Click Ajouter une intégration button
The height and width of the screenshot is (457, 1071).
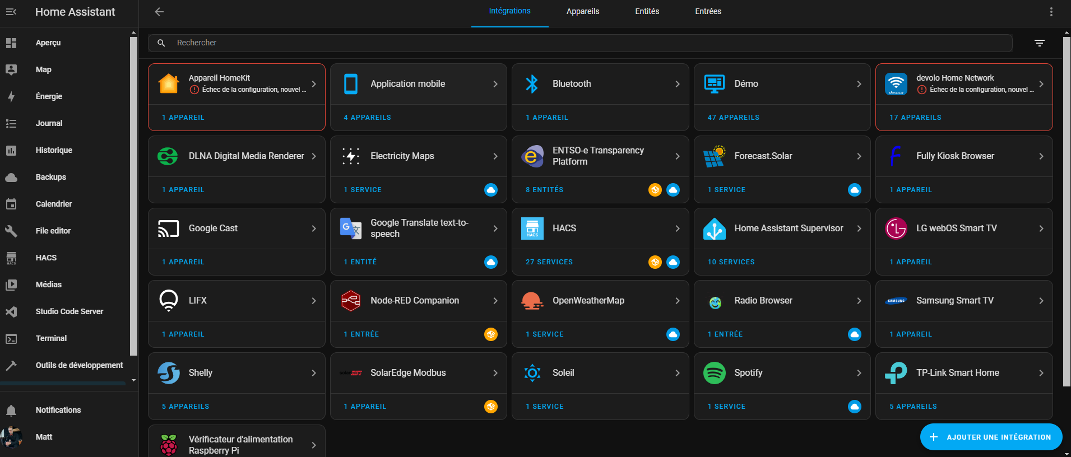[991, 437]
